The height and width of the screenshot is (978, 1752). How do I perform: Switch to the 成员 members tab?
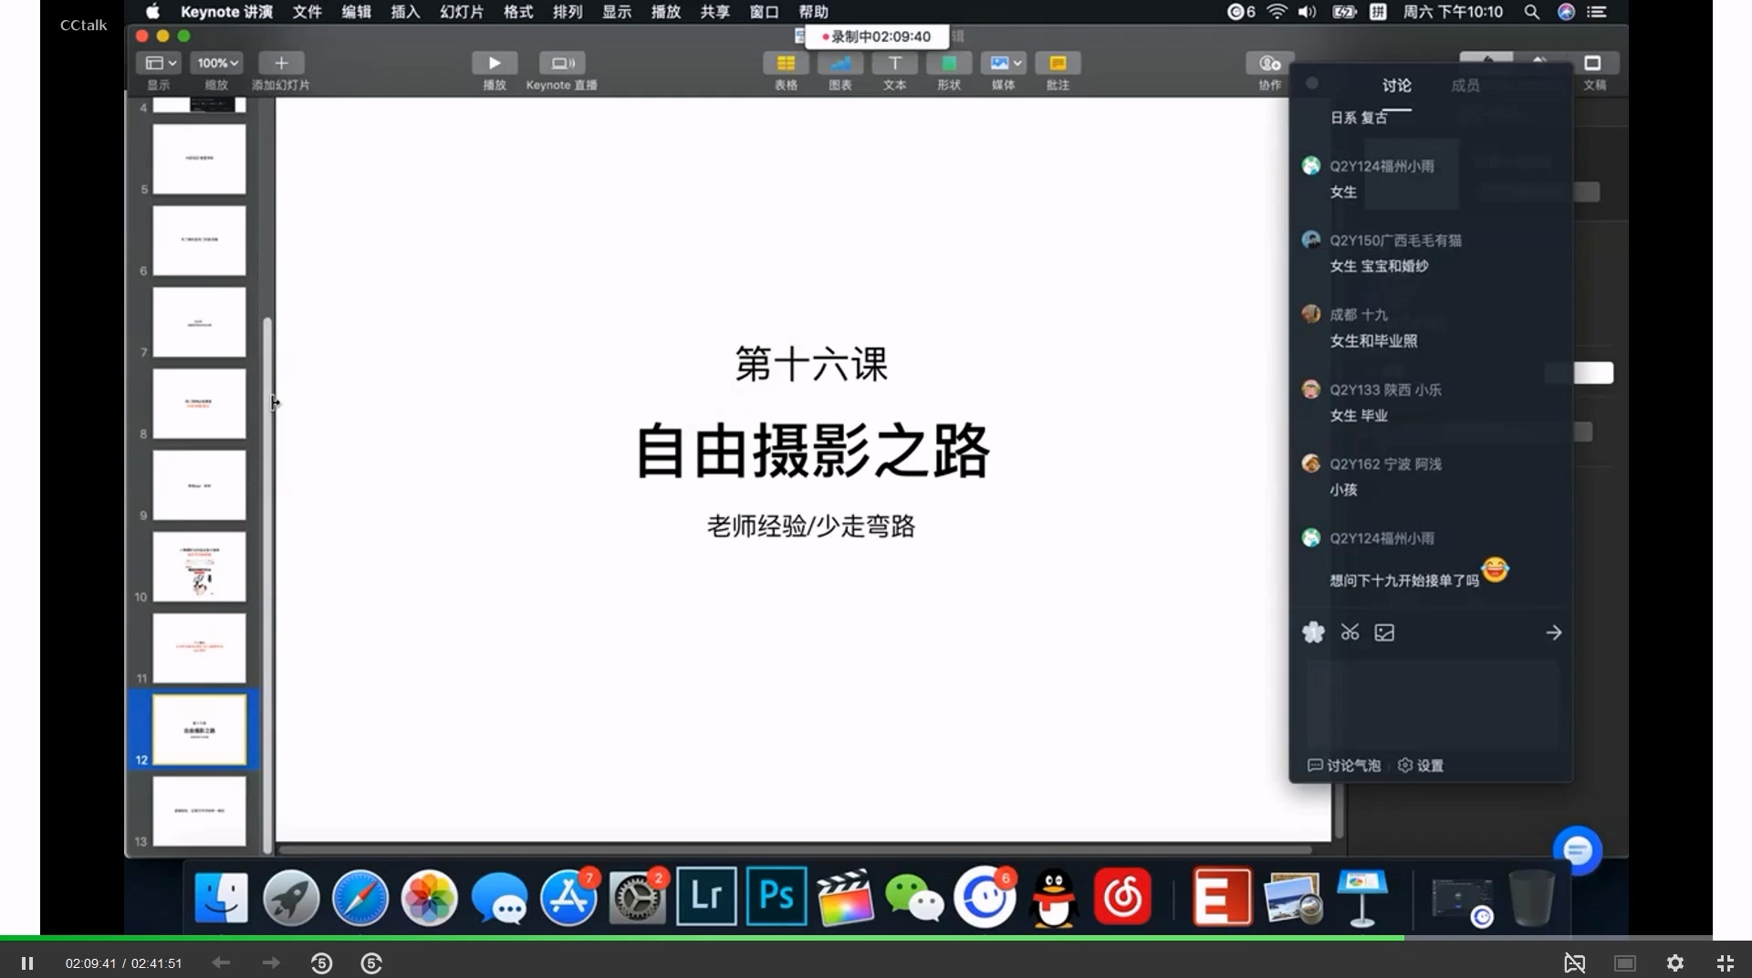click(x=1465, y=85)
